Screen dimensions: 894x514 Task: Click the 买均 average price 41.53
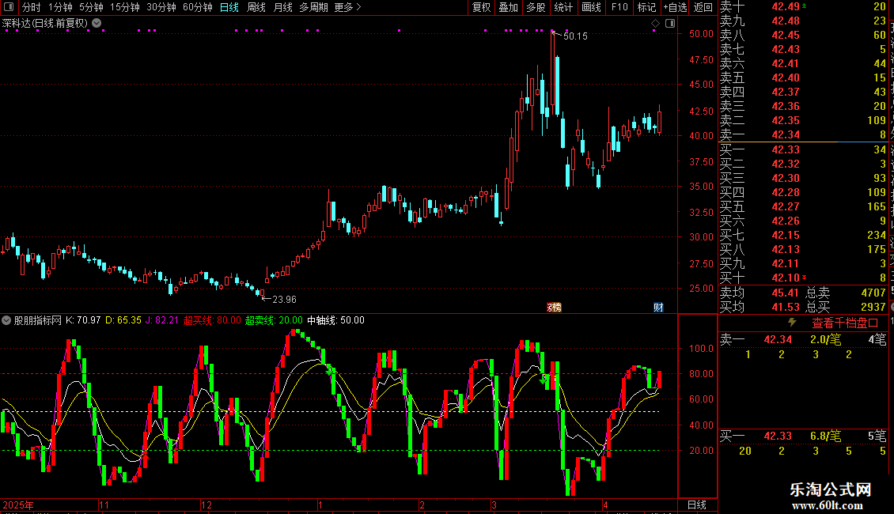coord(786,307)
